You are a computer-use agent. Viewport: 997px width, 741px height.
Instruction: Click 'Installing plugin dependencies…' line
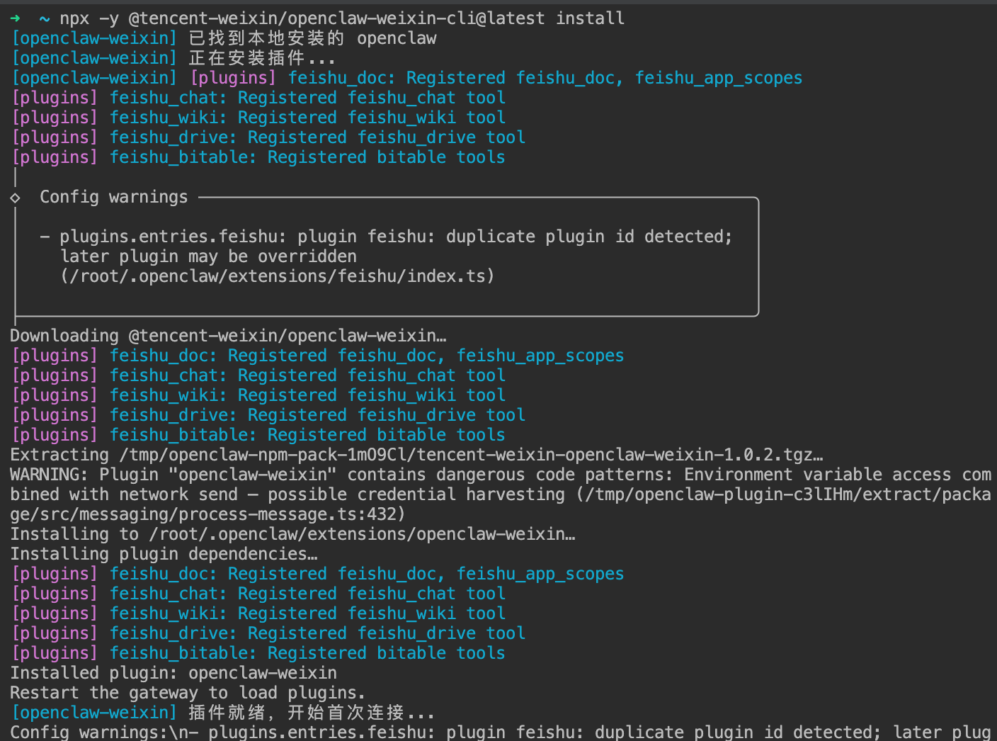coord(164,554)
